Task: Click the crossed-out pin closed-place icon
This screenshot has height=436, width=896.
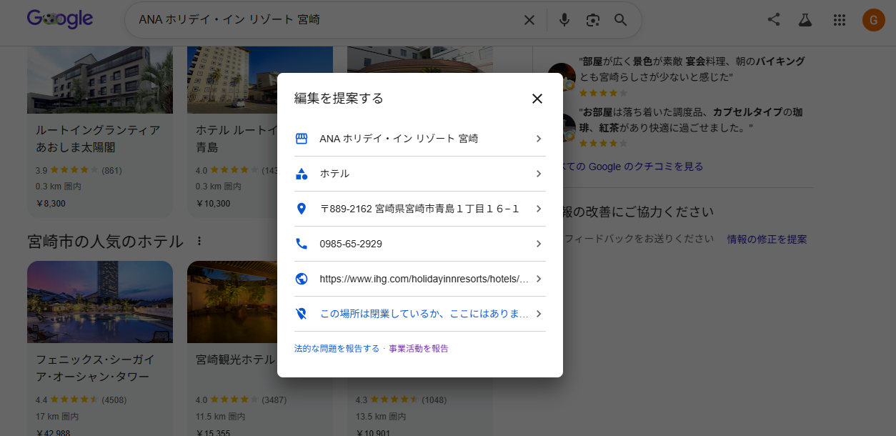Action: pyautogui.click(x=302, y=314)
